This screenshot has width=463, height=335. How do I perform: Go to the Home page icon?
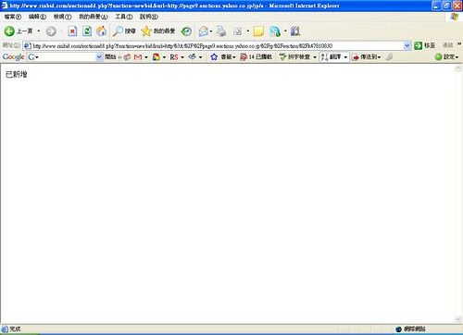tap(101, 31)
